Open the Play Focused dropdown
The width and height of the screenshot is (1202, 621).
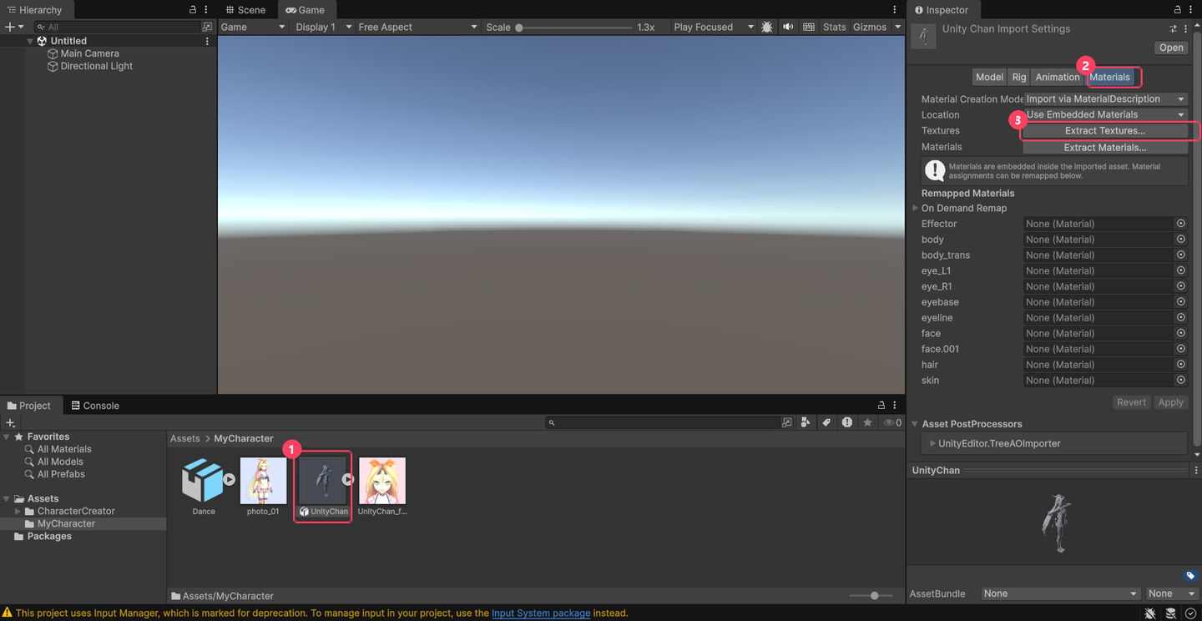(x=713, y=27)
